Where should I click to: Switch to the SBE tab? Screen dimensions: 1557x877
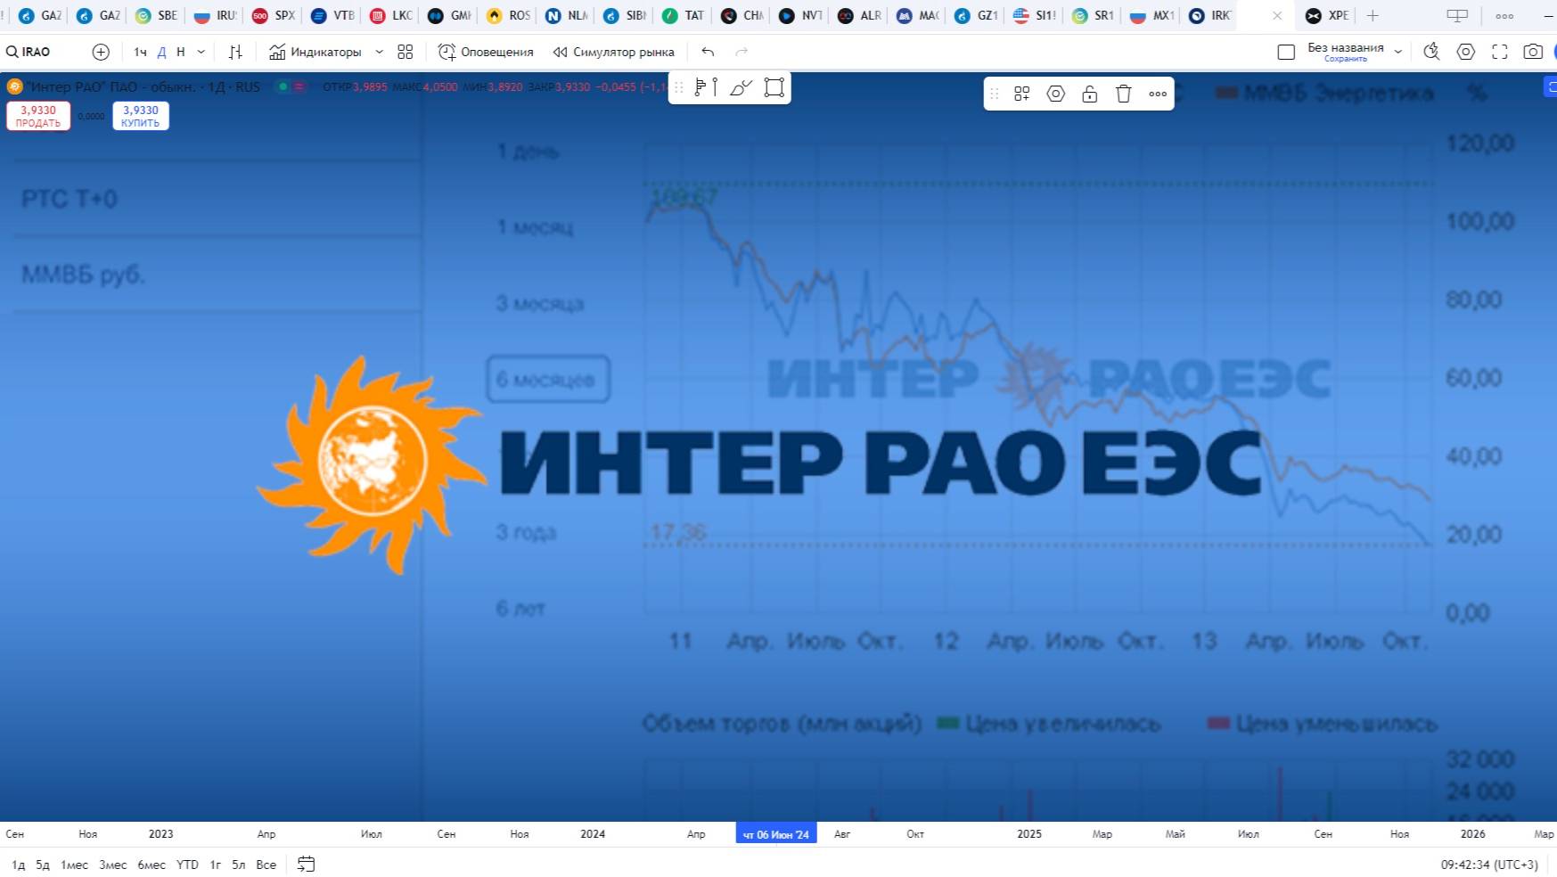coord(157,15)
